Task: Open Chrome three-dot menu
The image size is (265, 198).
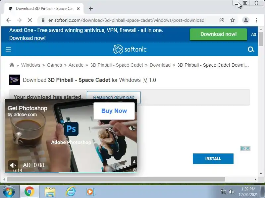Action: (x=256, y=20)
